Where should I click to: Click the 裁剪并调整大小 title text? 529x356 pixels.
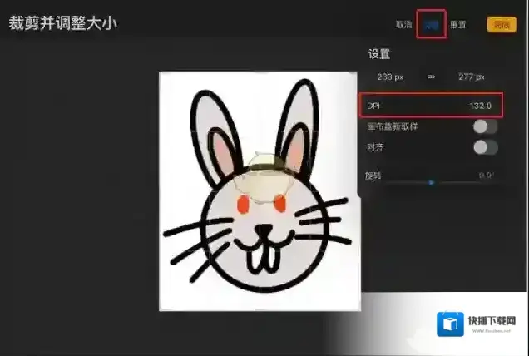pyautogui.click(x=63, y=23)
